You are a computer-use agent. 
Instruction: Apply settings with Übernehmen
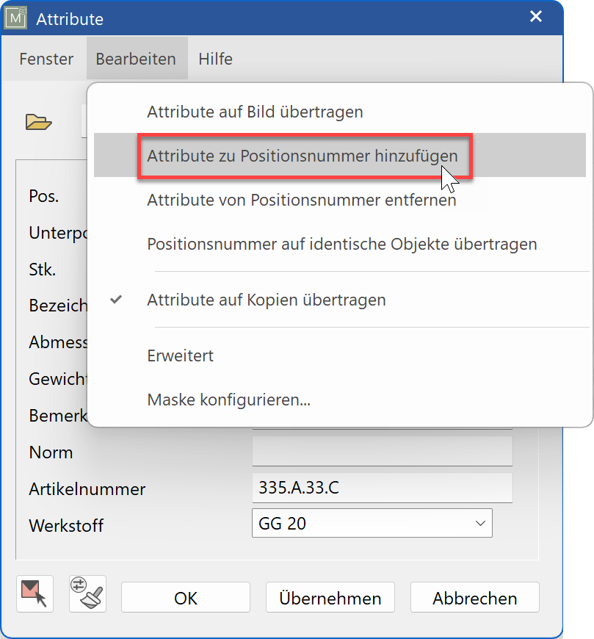pyautogui.click(x=330, y=597)
